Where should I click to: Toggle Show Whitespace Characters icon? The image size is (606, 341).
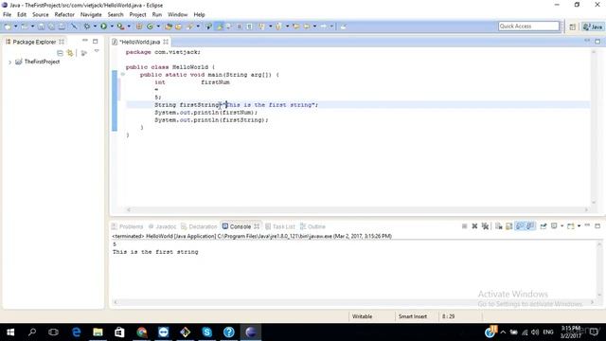click(249, 27)
